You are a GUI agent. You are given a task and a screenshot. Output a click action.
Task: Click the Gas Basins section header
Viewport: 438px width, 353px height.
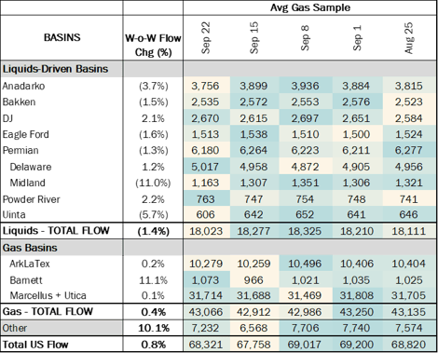click(30, 248)
